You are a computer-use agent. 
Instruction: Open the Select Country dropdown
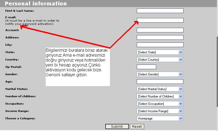tap(160, 60)
